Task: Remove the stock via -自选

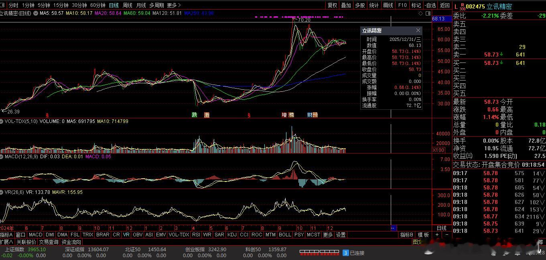Action: pos(430,5)
